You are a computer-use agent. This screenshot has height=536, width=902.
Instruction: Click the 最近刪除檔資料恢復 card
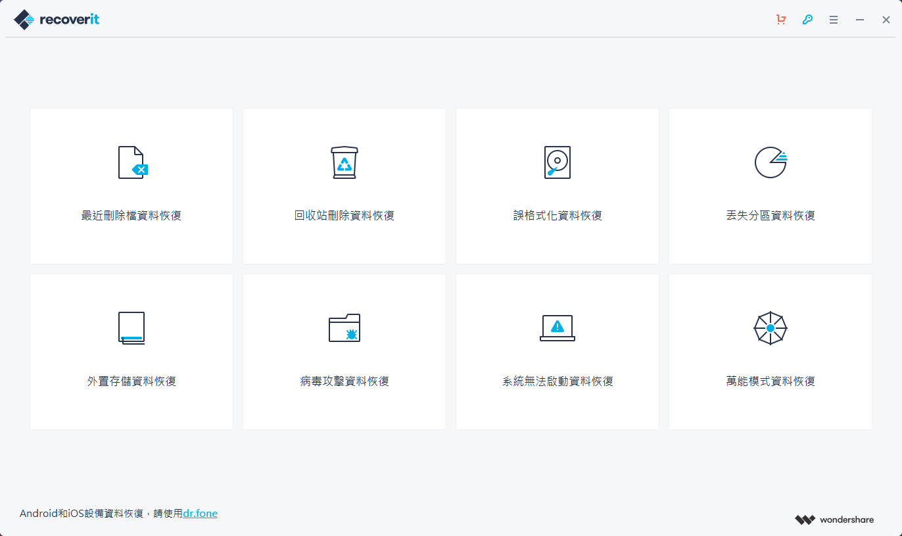tap(131, 186)
